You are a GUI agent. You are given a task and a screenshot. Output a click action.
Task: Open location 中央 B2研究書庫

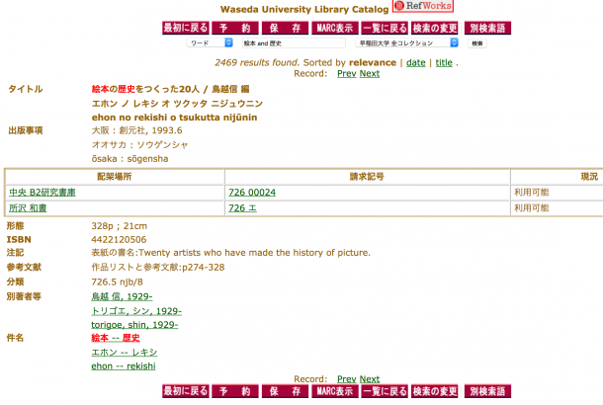click(x=43, y=193)
